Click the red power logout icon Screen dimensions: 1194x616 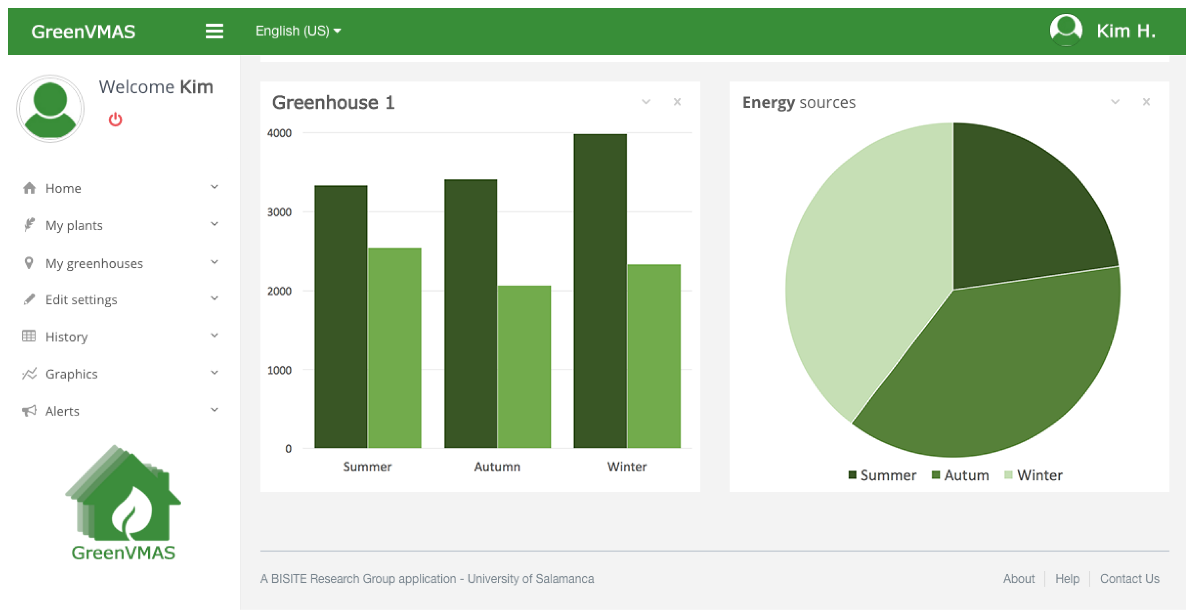pyautogui.click(x=115, y=120)
